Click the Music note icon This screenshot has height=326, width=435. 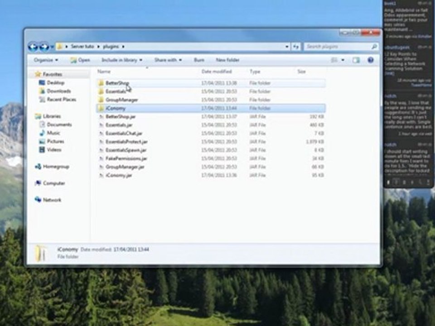click(x=42, y=133)
